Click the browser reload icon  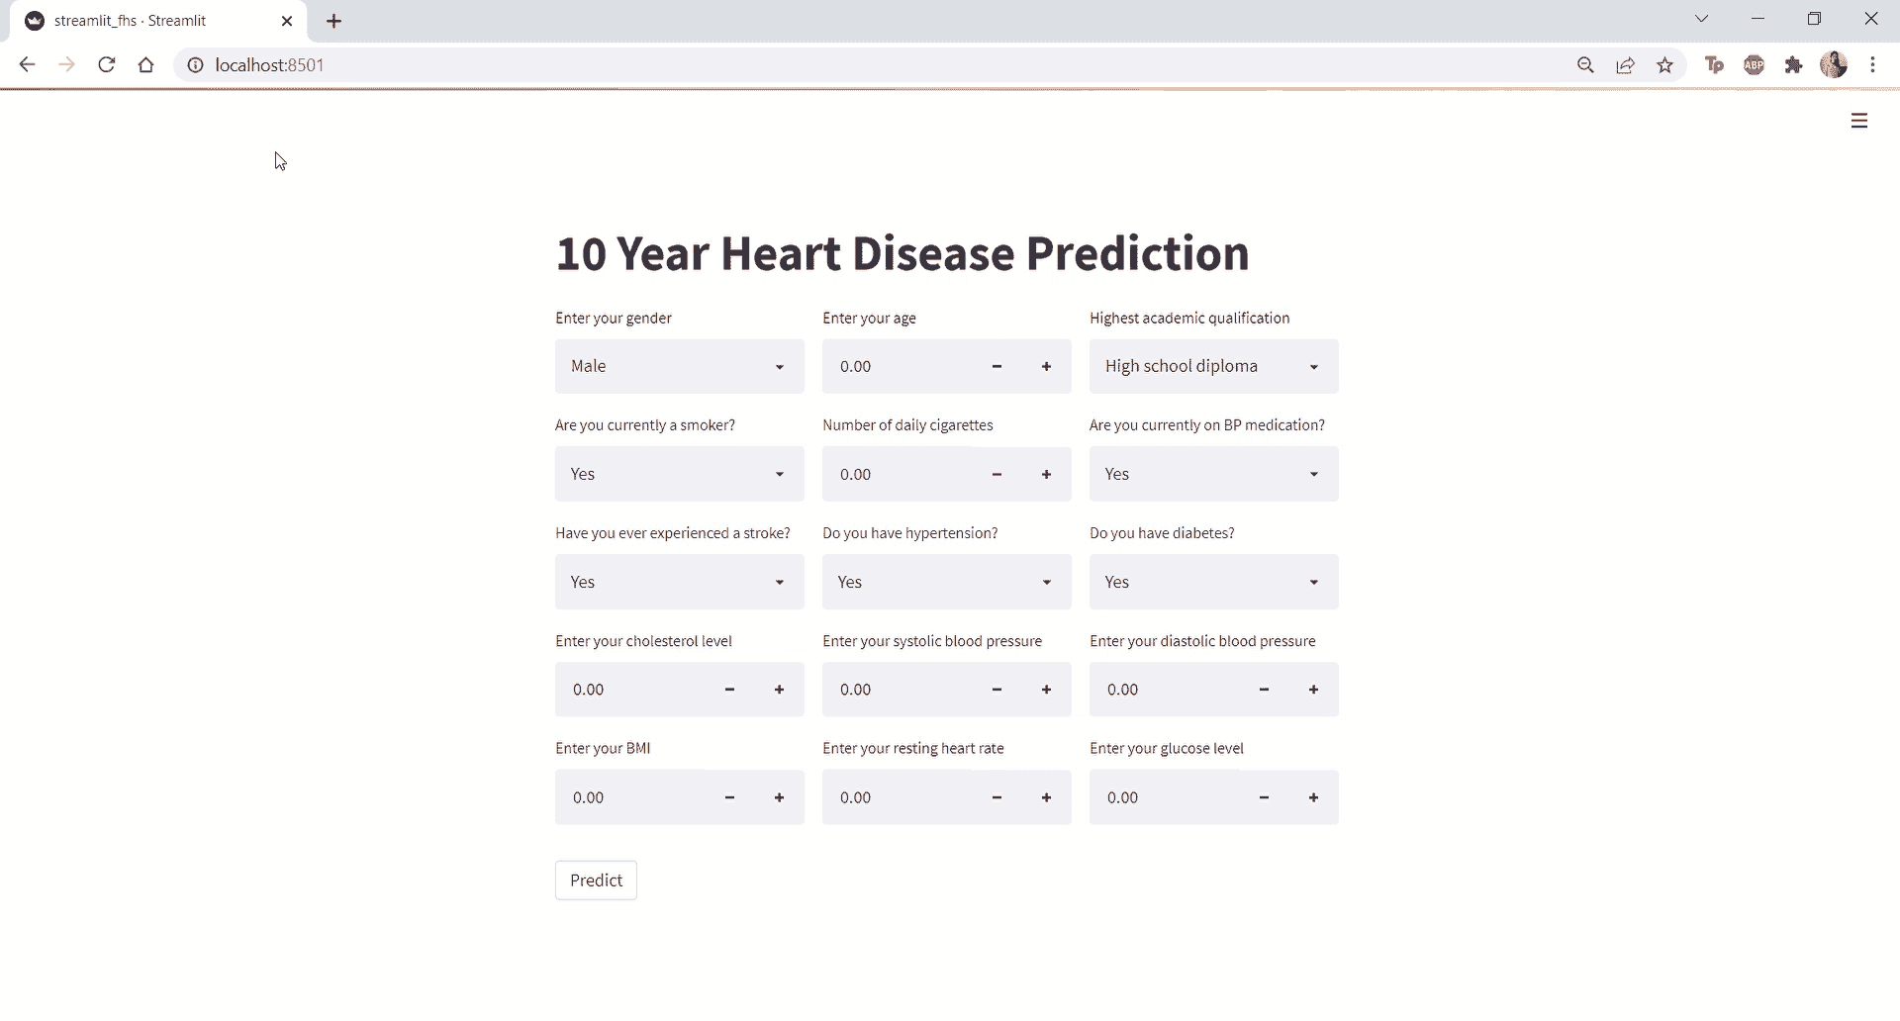tap(107, 65)
